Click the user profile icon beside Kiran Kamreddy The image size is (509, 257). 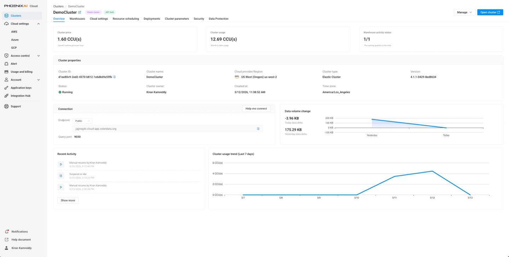coord(6,248)
